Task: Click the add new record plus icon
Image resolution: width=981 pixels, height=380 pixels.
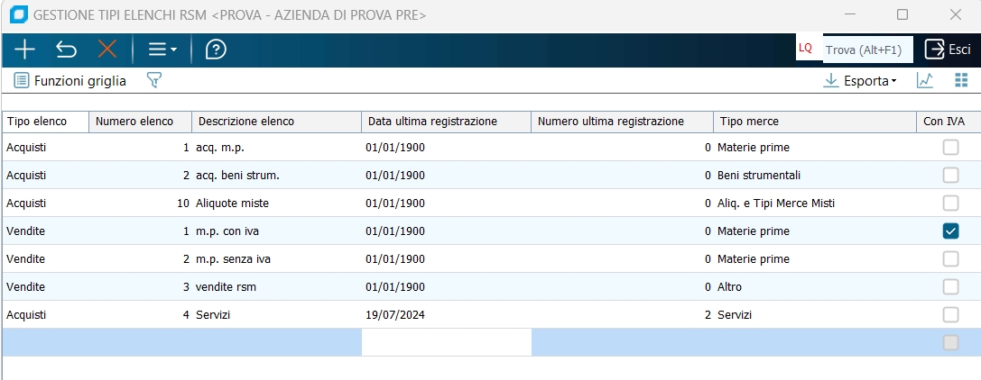Action: click(x=24, y=50)
